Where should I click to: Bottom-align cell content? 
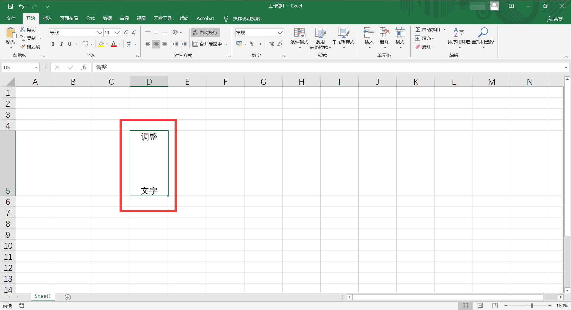pos(164,32)
